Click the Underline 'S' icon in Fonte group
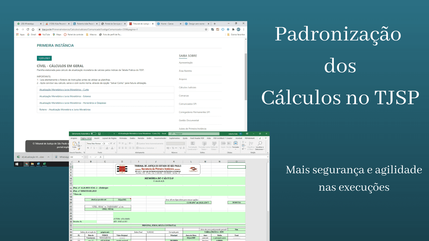The width and height of the screenshot is (429, 241). click(x=94, y=148)
